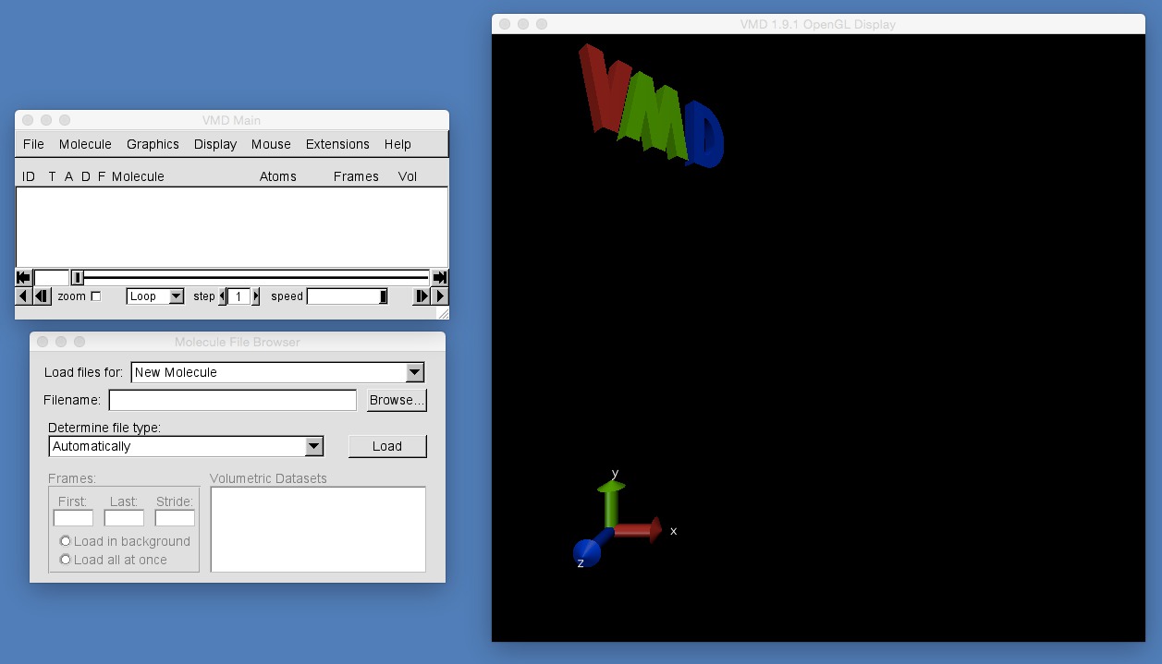Open the Load files for dropdown
Screen dimensions: 1162x664
(277, 372)
